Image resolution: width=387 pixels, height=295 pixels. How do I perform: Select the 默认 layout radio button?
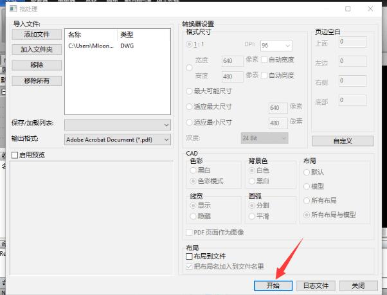pyautogui.click(x=307, y=172)
